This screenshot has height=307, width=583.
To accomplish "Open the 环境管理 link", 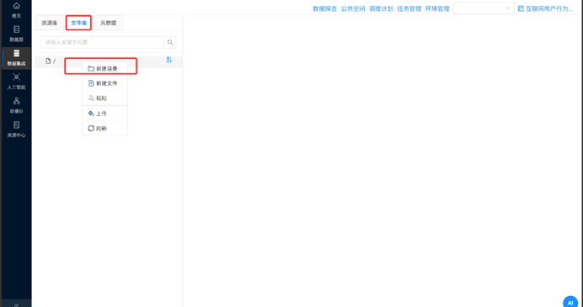I will point(437,8).
